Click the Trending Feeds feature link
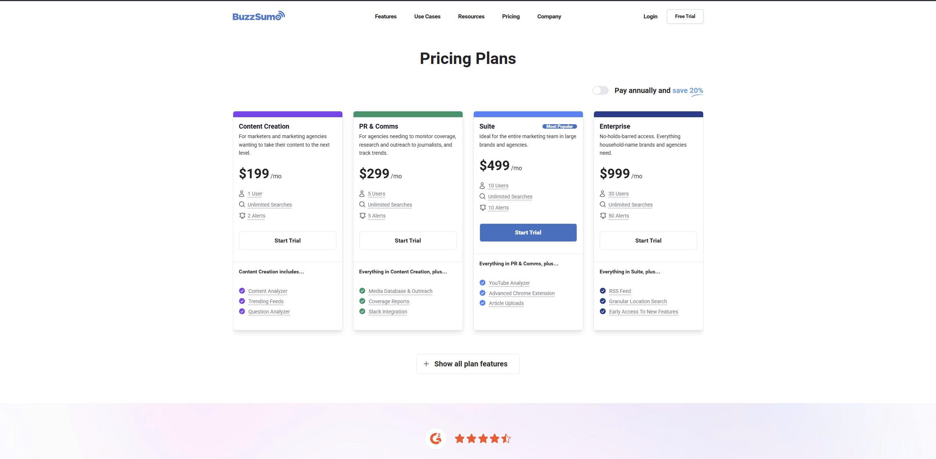This screenshot has width=936, height=459. tap(266, 301)
